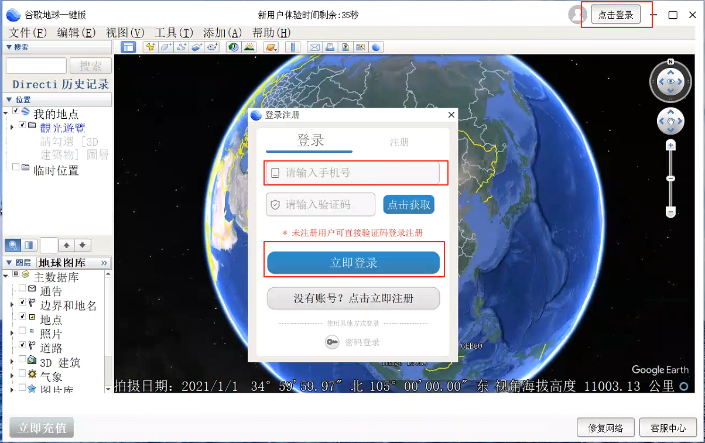Switch to the 注册 tab in dialog
The image size is (705, 443).
click(x=399, y=142)
